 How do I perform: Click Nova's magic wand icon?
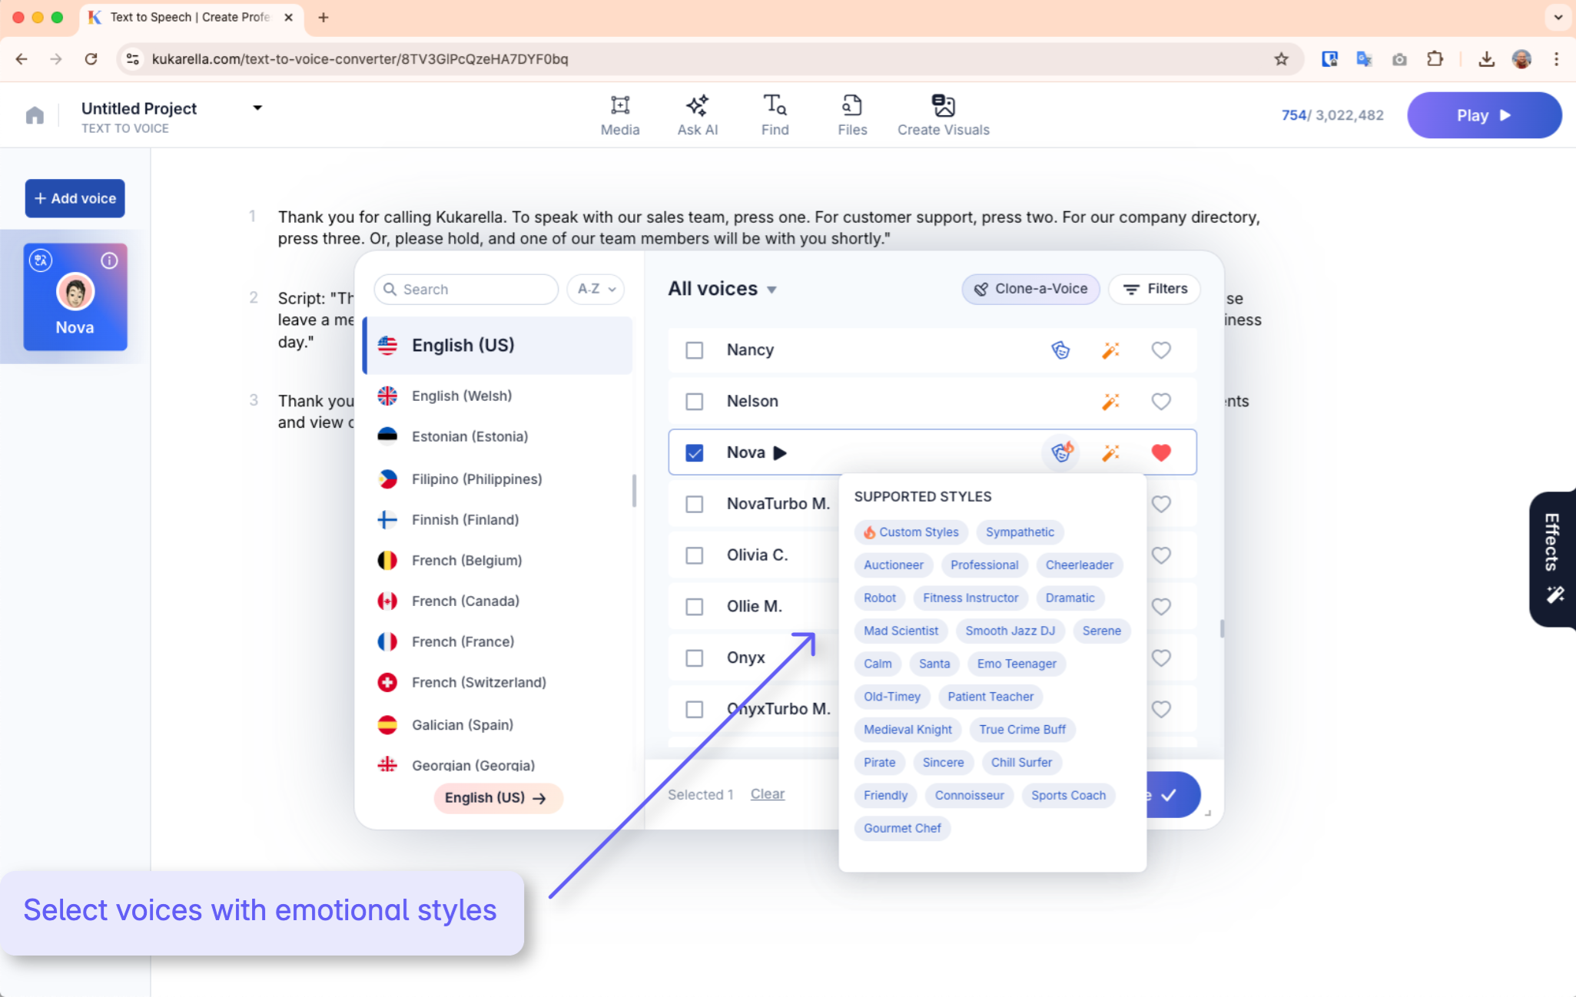point(1110,452)
